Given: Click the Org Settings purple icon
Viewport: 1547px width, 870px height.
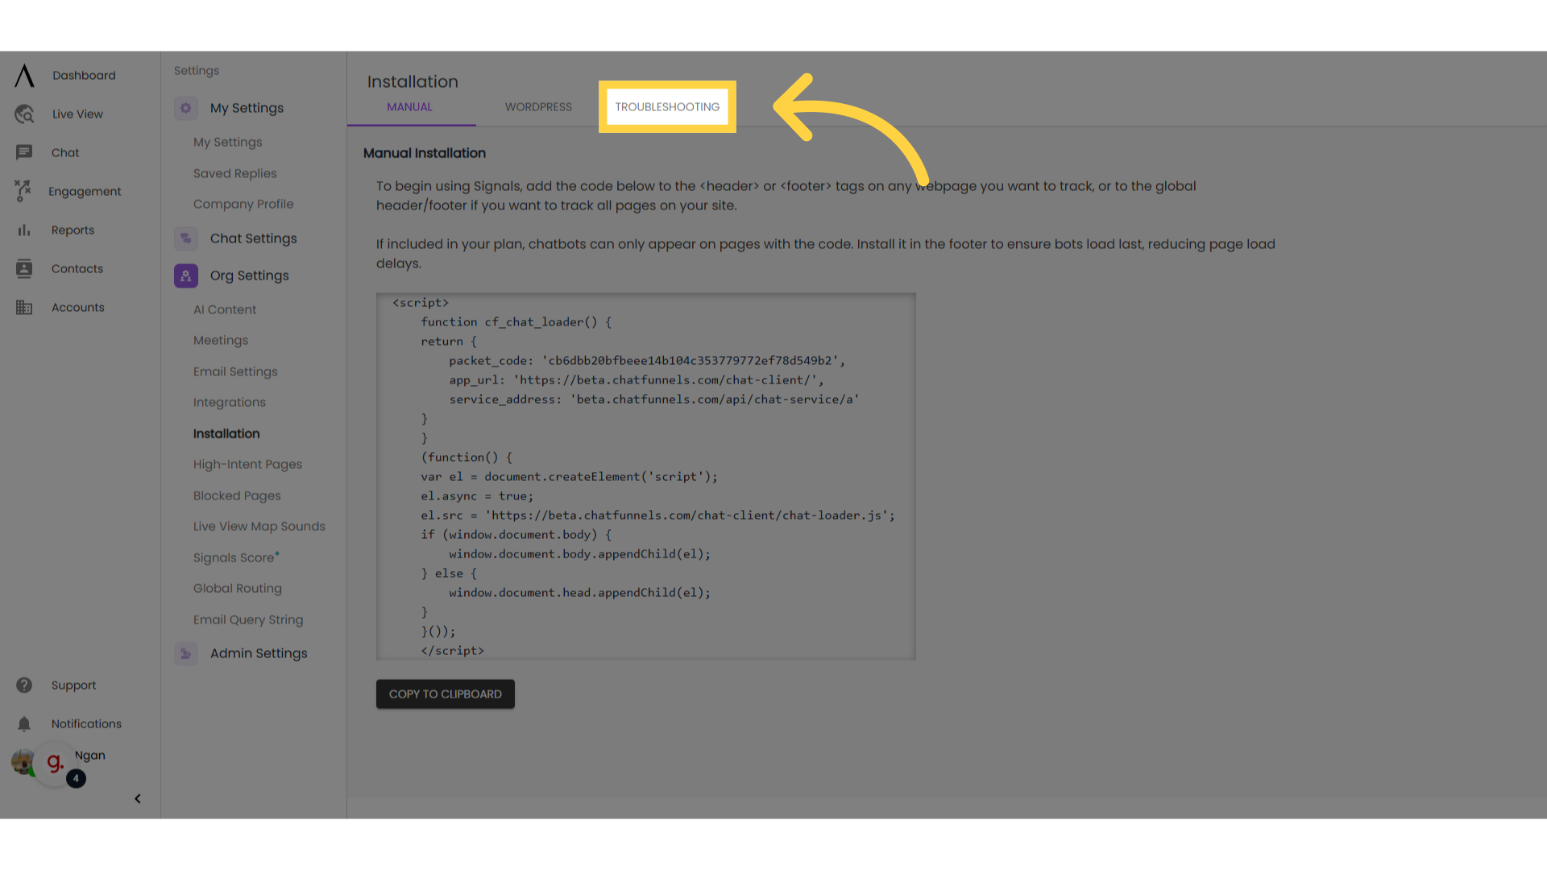Looking at the screenshot, I should point(186,275).
